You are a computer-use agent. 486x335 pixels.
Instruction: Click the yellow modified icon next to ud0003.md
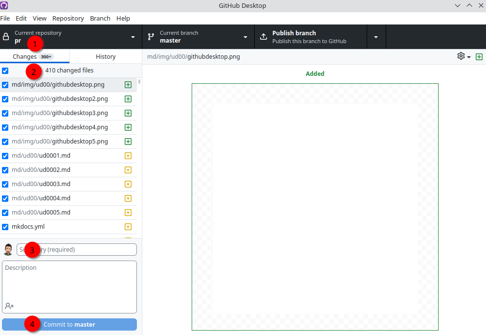(128, 184)
